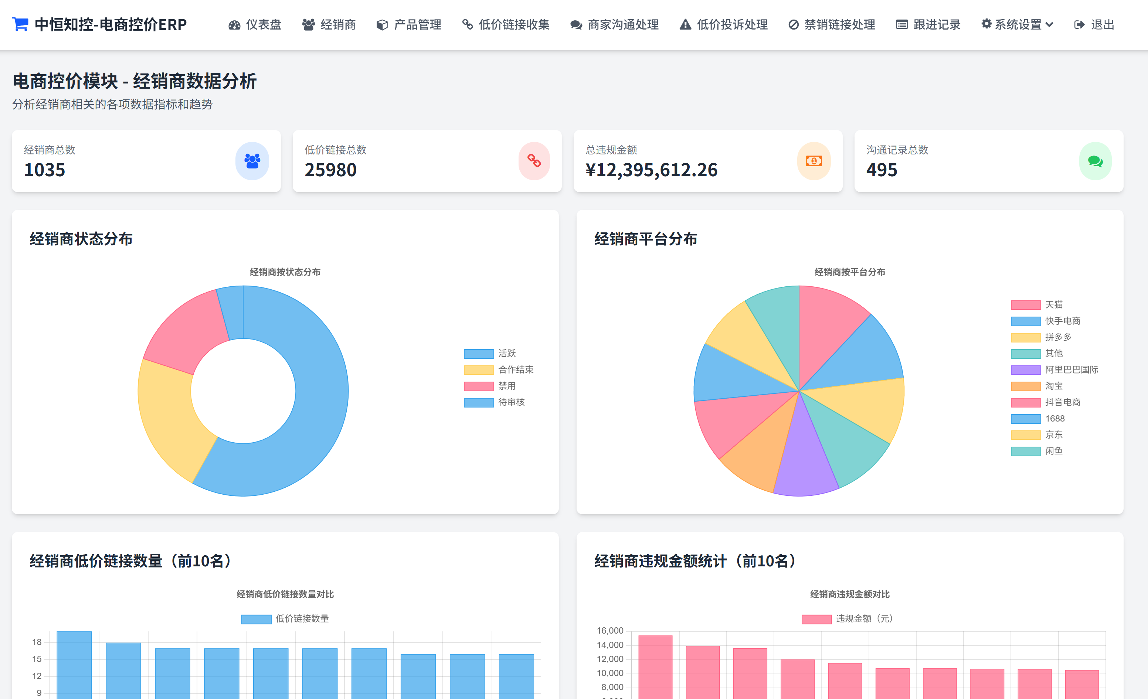The image size is (1148, 699).
Task: Toggle 快手电商 legend entry
Action: click(1046, 321)
